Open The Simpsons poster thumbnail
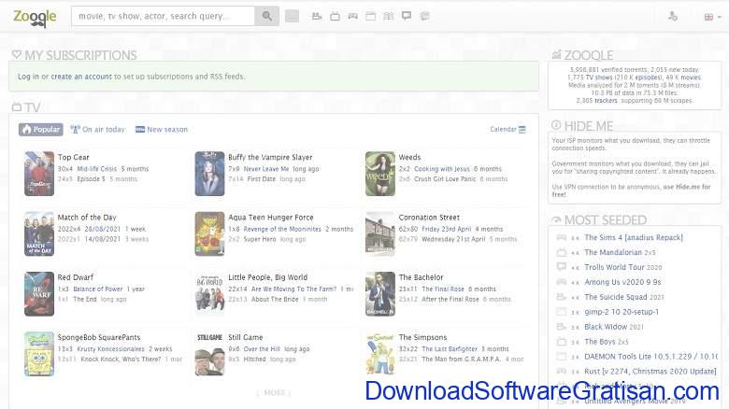729x409 pixels. point(380,354)
